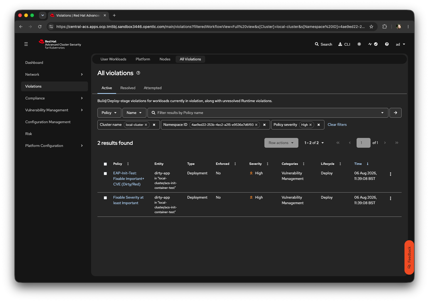Bookmark this page with the star icon
This screenshot has height=302, width=429.
click(371, 27)
